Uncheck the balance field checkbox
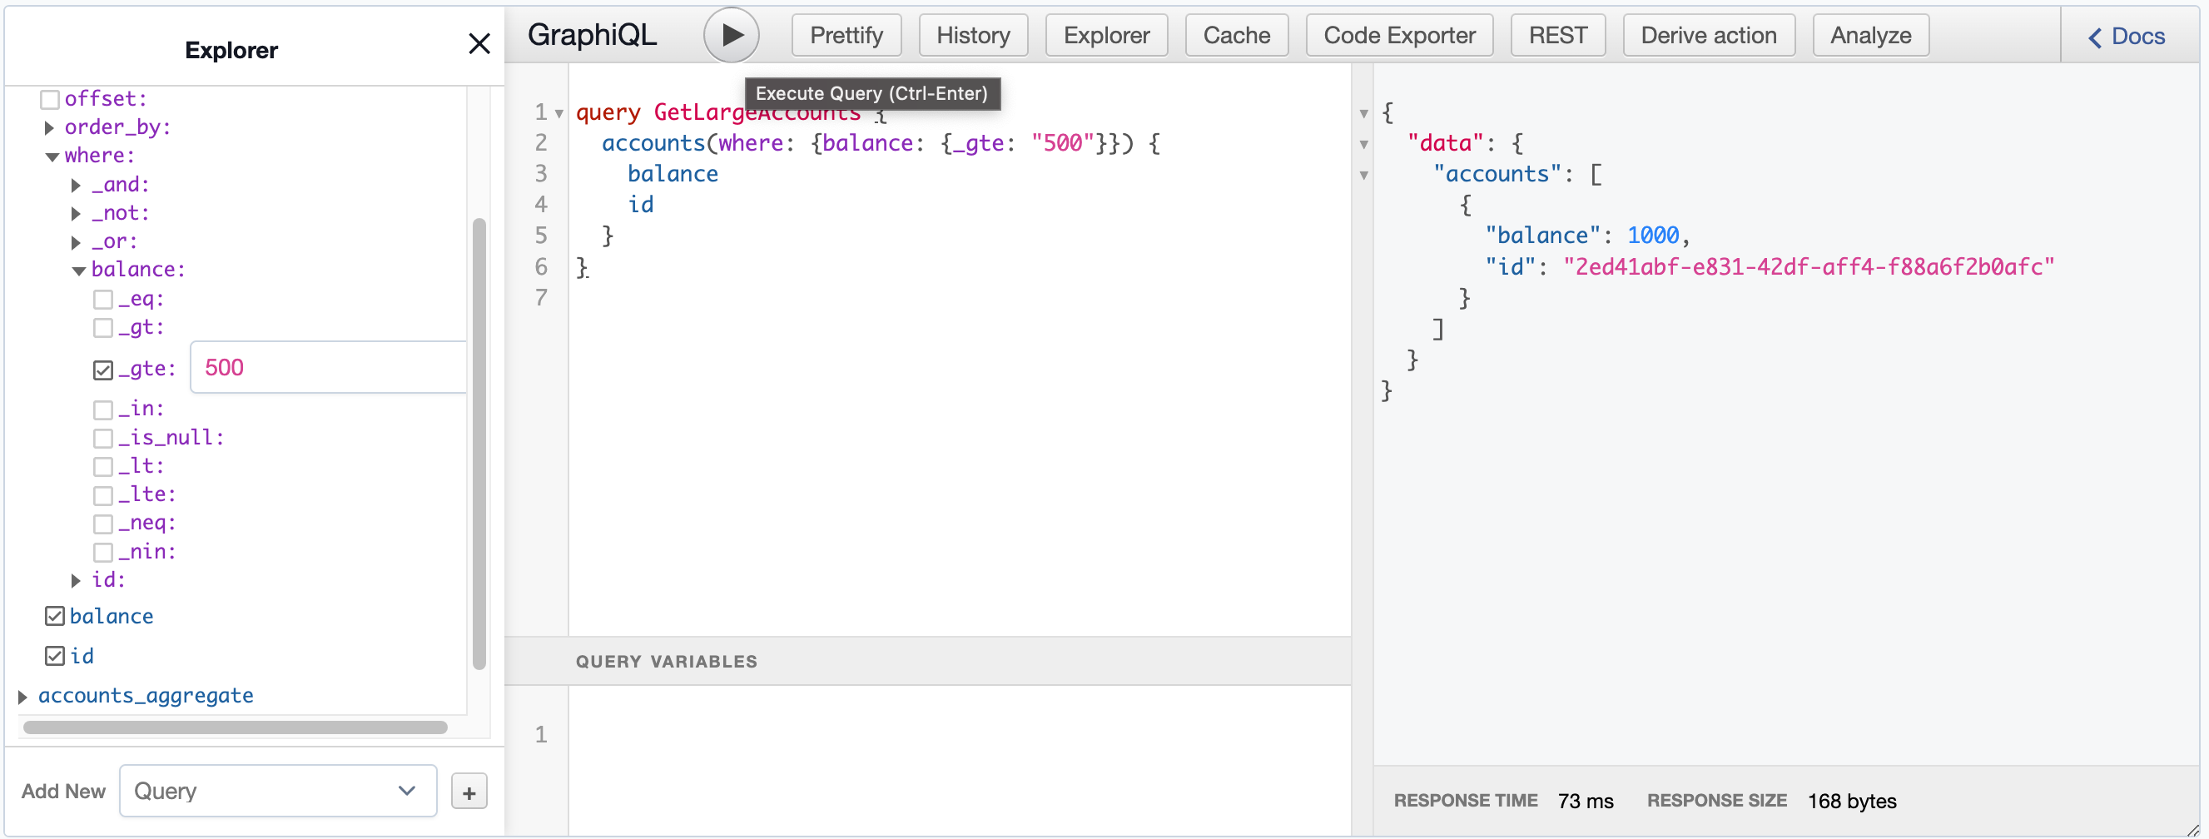2209x839 pixels. click(x=54, y=615)
